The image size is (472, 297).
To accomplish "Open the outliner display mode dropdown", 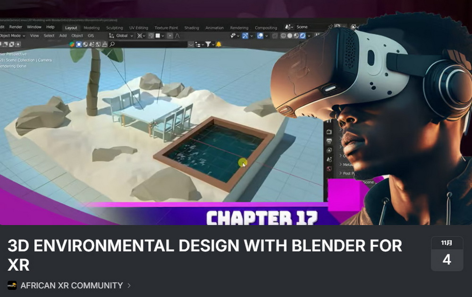I will point(199,44).
